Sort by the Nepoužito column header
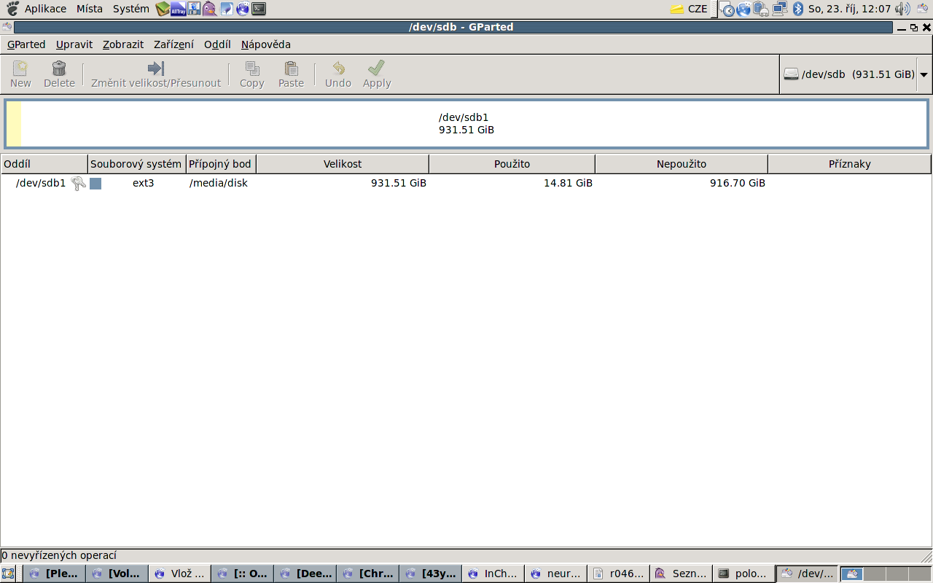Screen dimensions: 933x583 (682, 164)
